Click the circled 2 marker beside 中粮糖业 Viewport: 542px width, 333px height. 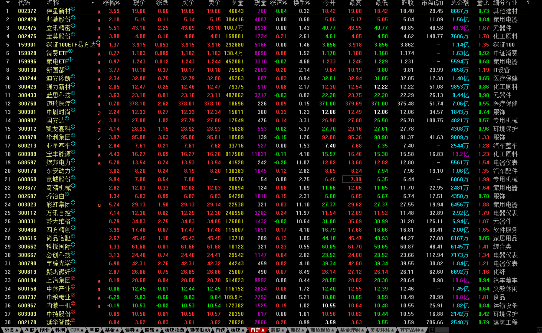tap(73, 295)
